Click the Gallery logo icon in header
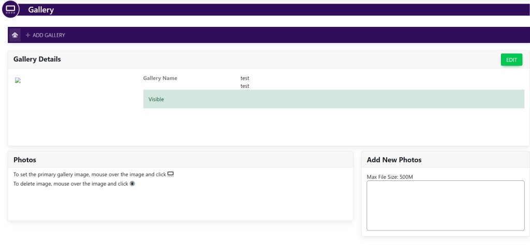530x245 pixels. (x=10, y=9)
